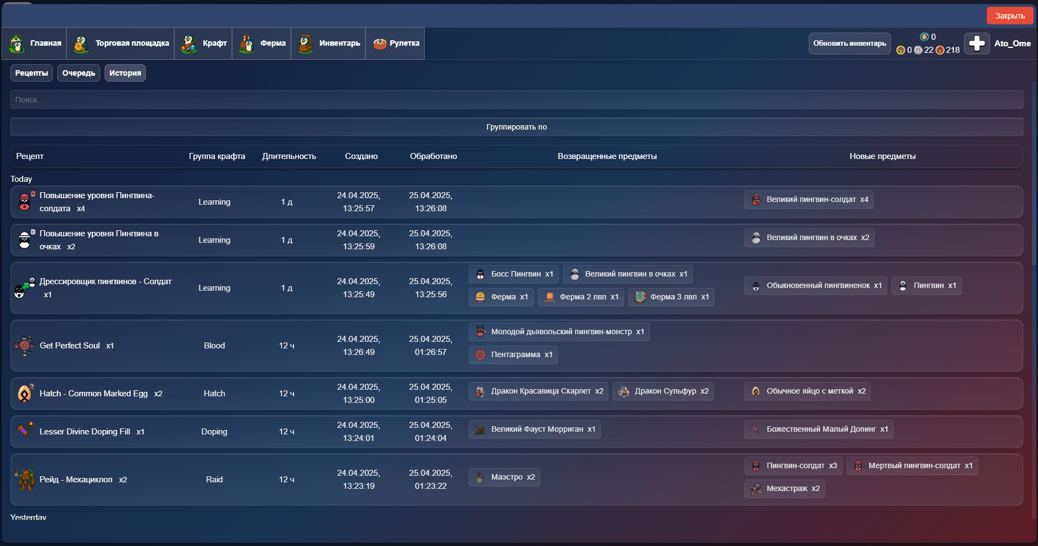Select the История sub-tab button
The height and width of the screenshot is (546, 1038).
click(x=125, y=73)
